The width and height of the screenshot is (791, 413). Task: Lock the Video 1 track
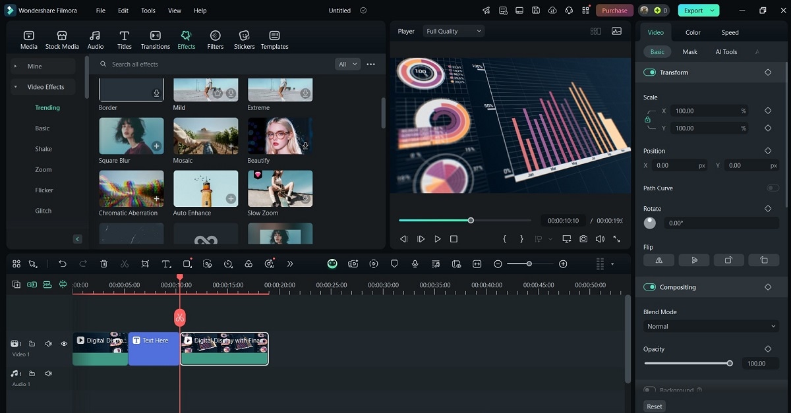[x=32, y=344]
